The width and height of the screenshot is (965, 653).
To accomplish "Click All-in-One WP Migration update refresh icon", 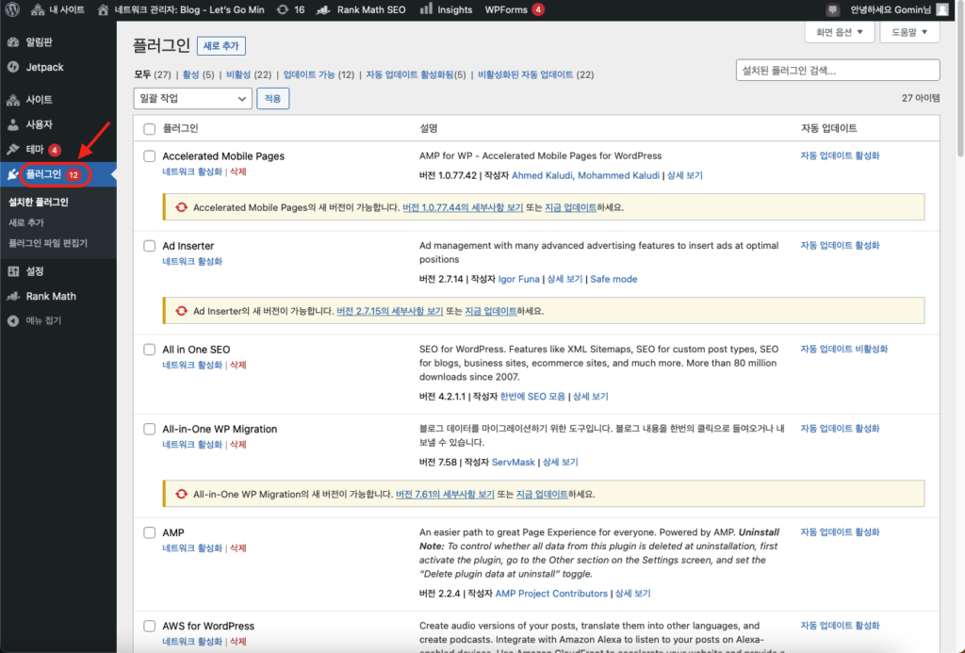I will pos(181,494).
